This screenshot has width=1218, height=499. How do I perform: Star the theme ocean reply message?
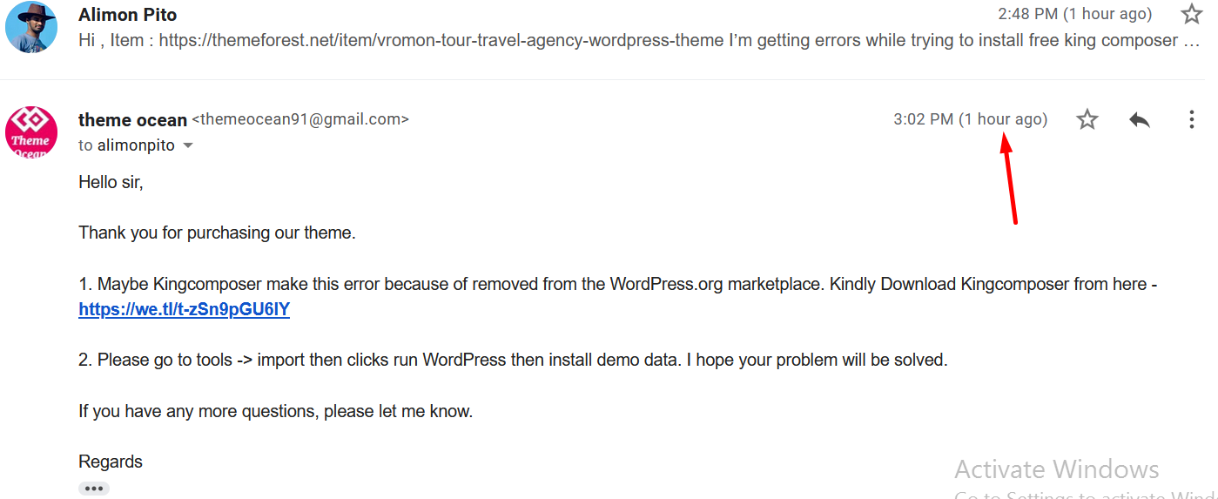(1087, 119)
